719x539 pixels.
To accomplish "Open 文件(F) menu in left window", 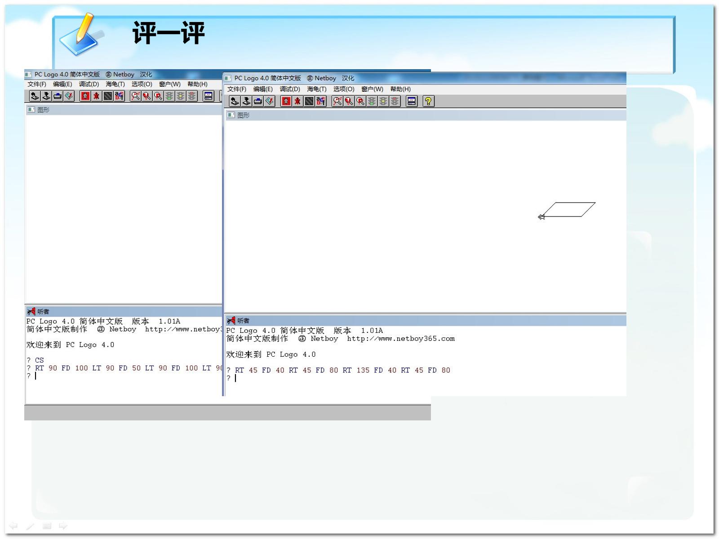I will [37, 84].
